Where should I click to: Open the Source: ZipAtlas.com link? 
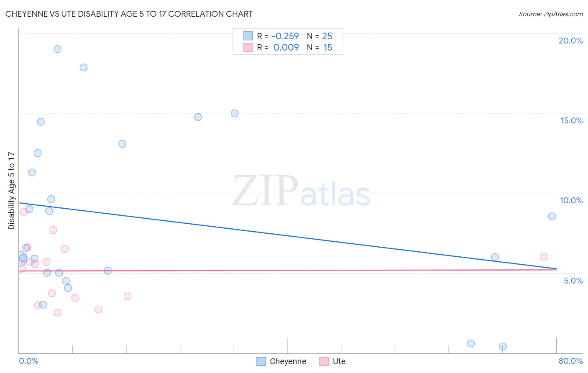551,14
